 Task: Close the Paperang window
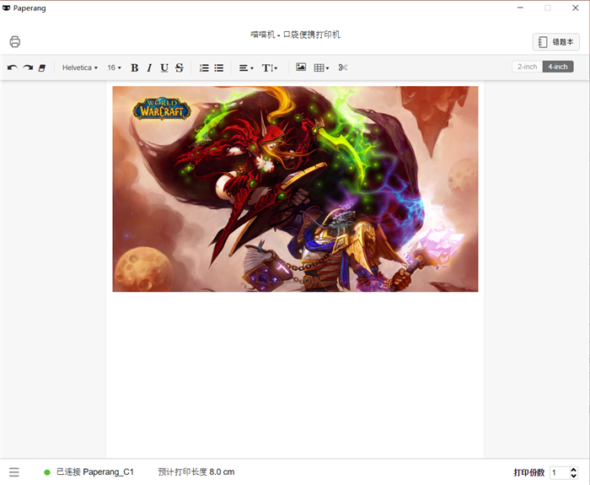(576, 8)
